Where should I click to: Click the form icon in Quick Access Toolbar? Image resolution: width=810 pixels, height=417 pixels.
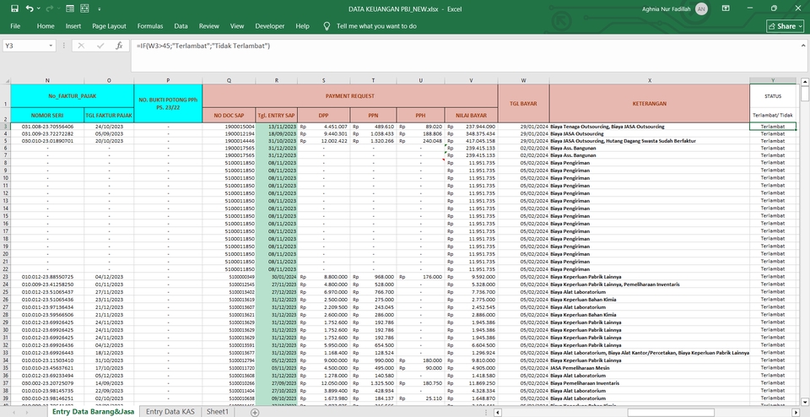click(70, 8)
